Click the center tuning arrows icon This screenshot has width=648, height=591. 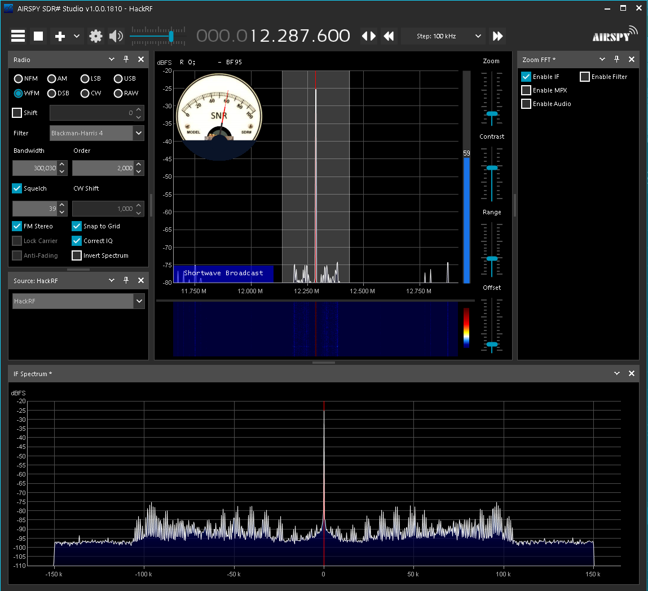[x=369, y=36]
